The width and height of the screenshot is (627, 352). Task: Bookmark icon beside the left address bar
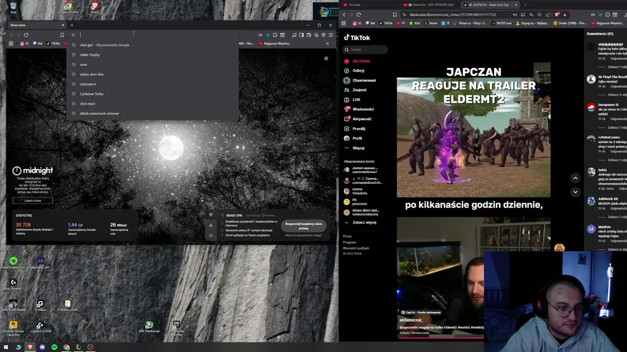pyautogui.click(x=62, y=35)
